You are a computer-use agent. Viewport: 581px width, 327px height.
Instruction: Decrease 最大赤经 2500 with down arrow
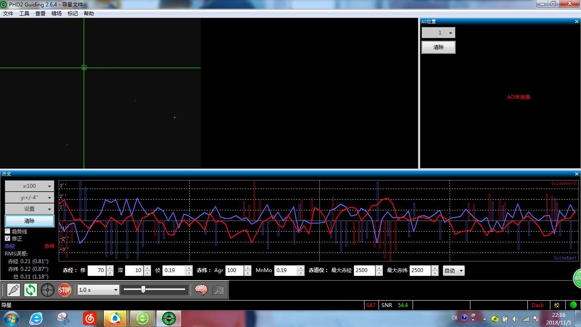(x=379, y=273)
